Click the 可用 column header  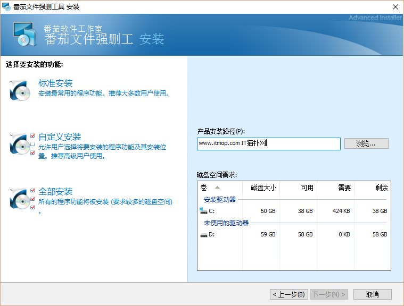(298, 188)
